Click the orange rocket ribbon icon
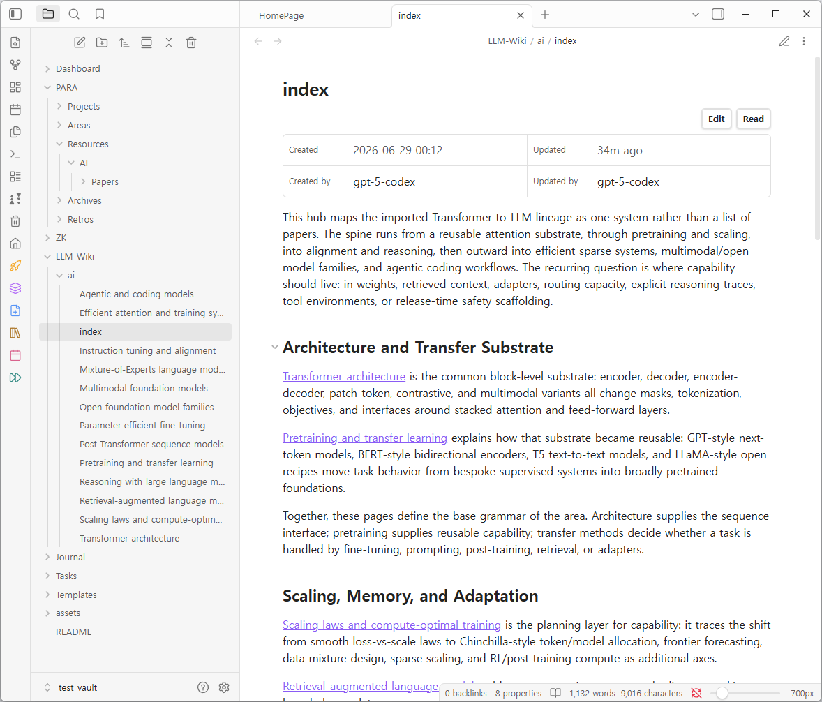 15,266
